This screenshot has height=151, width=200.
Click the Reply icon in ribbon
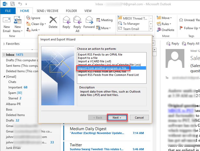pos(66,20)
